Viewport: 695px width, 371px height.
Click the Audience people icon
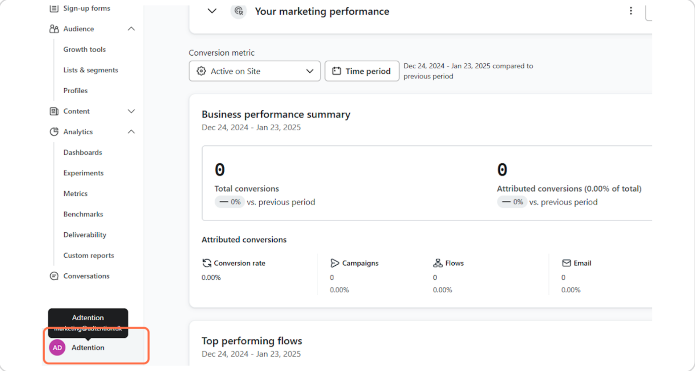tap(54, 29)
